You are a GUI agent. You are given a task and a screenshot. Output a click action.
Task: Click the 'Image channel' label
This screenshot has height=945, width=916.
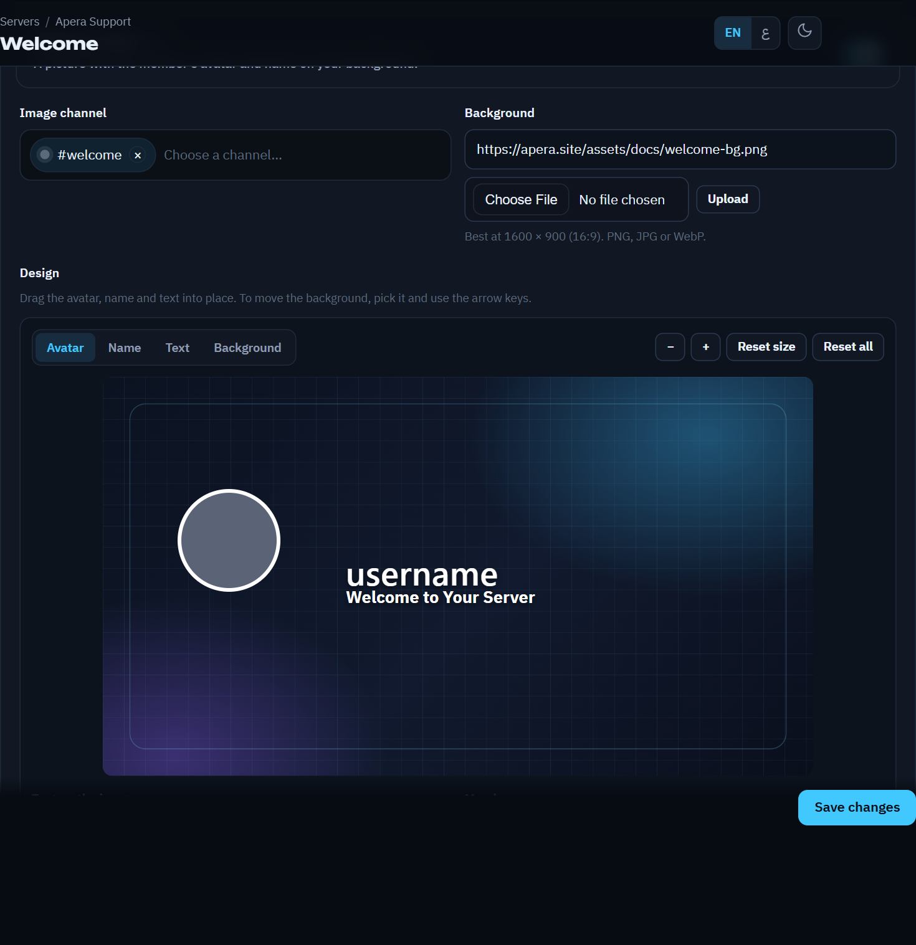[63, 113]
